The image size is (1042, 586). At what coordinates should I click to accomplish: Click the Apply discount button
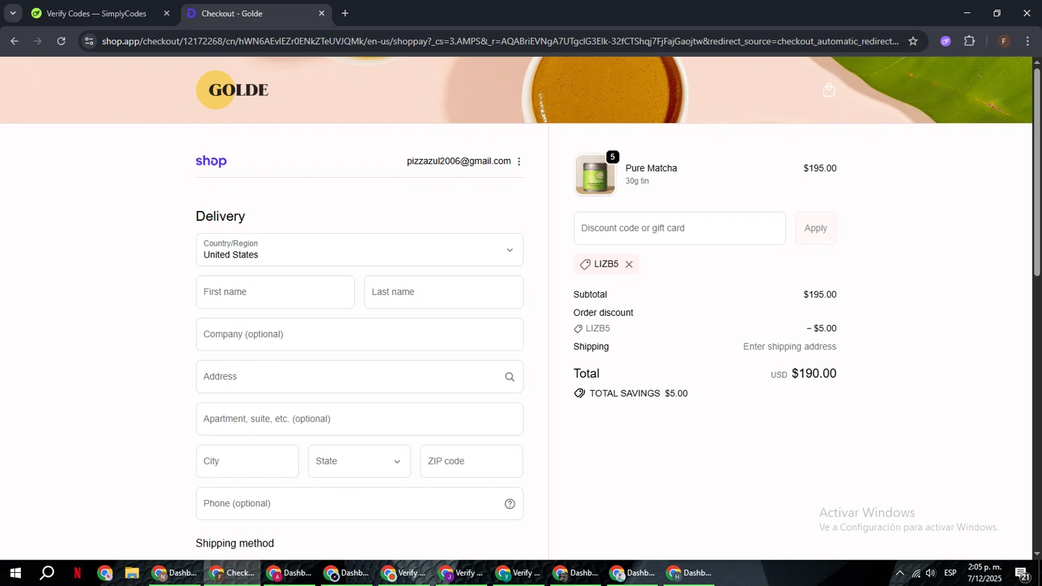[816, 228]
